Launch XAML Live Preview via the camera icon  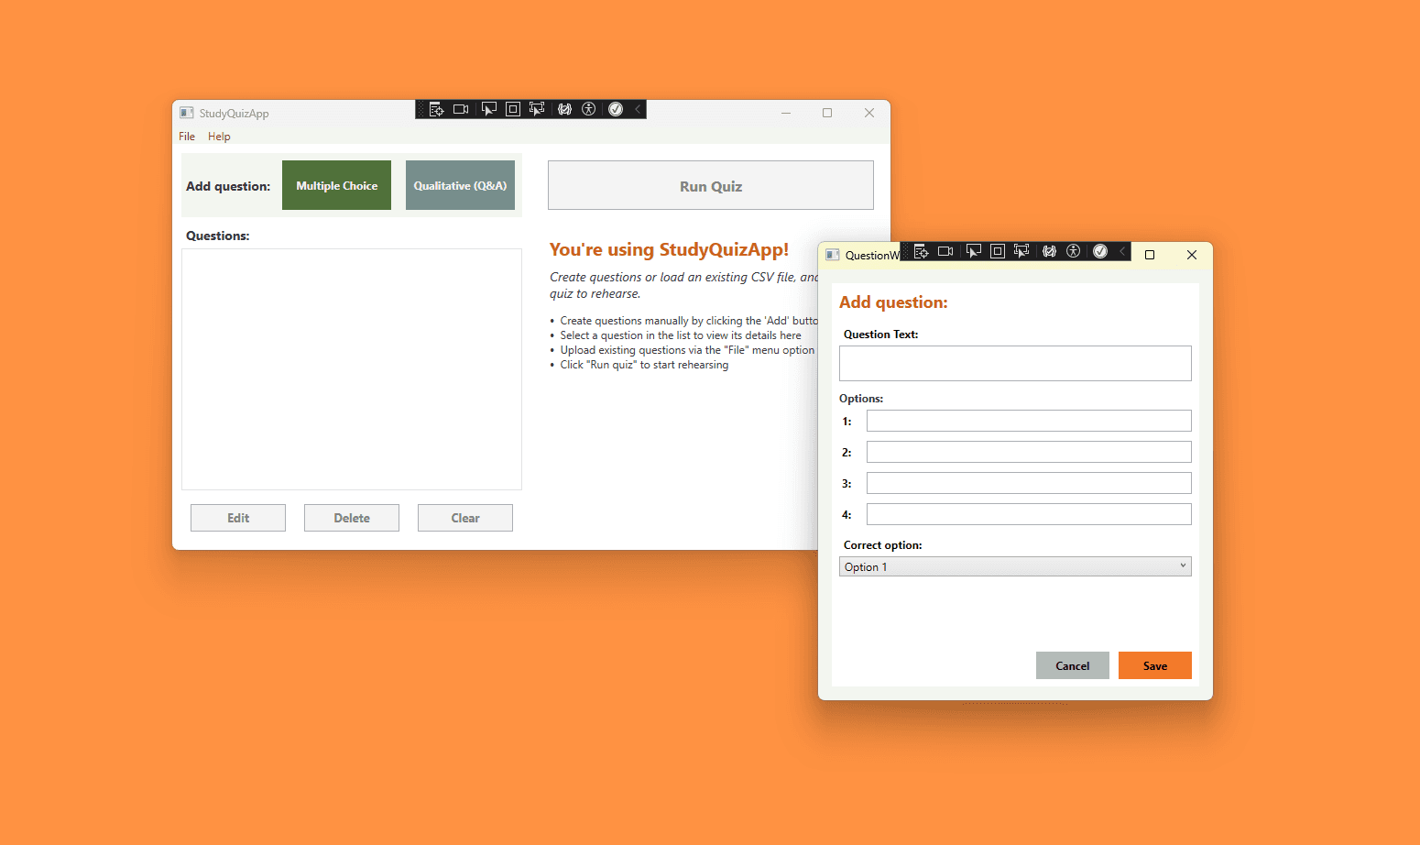[x=461, y=108]
